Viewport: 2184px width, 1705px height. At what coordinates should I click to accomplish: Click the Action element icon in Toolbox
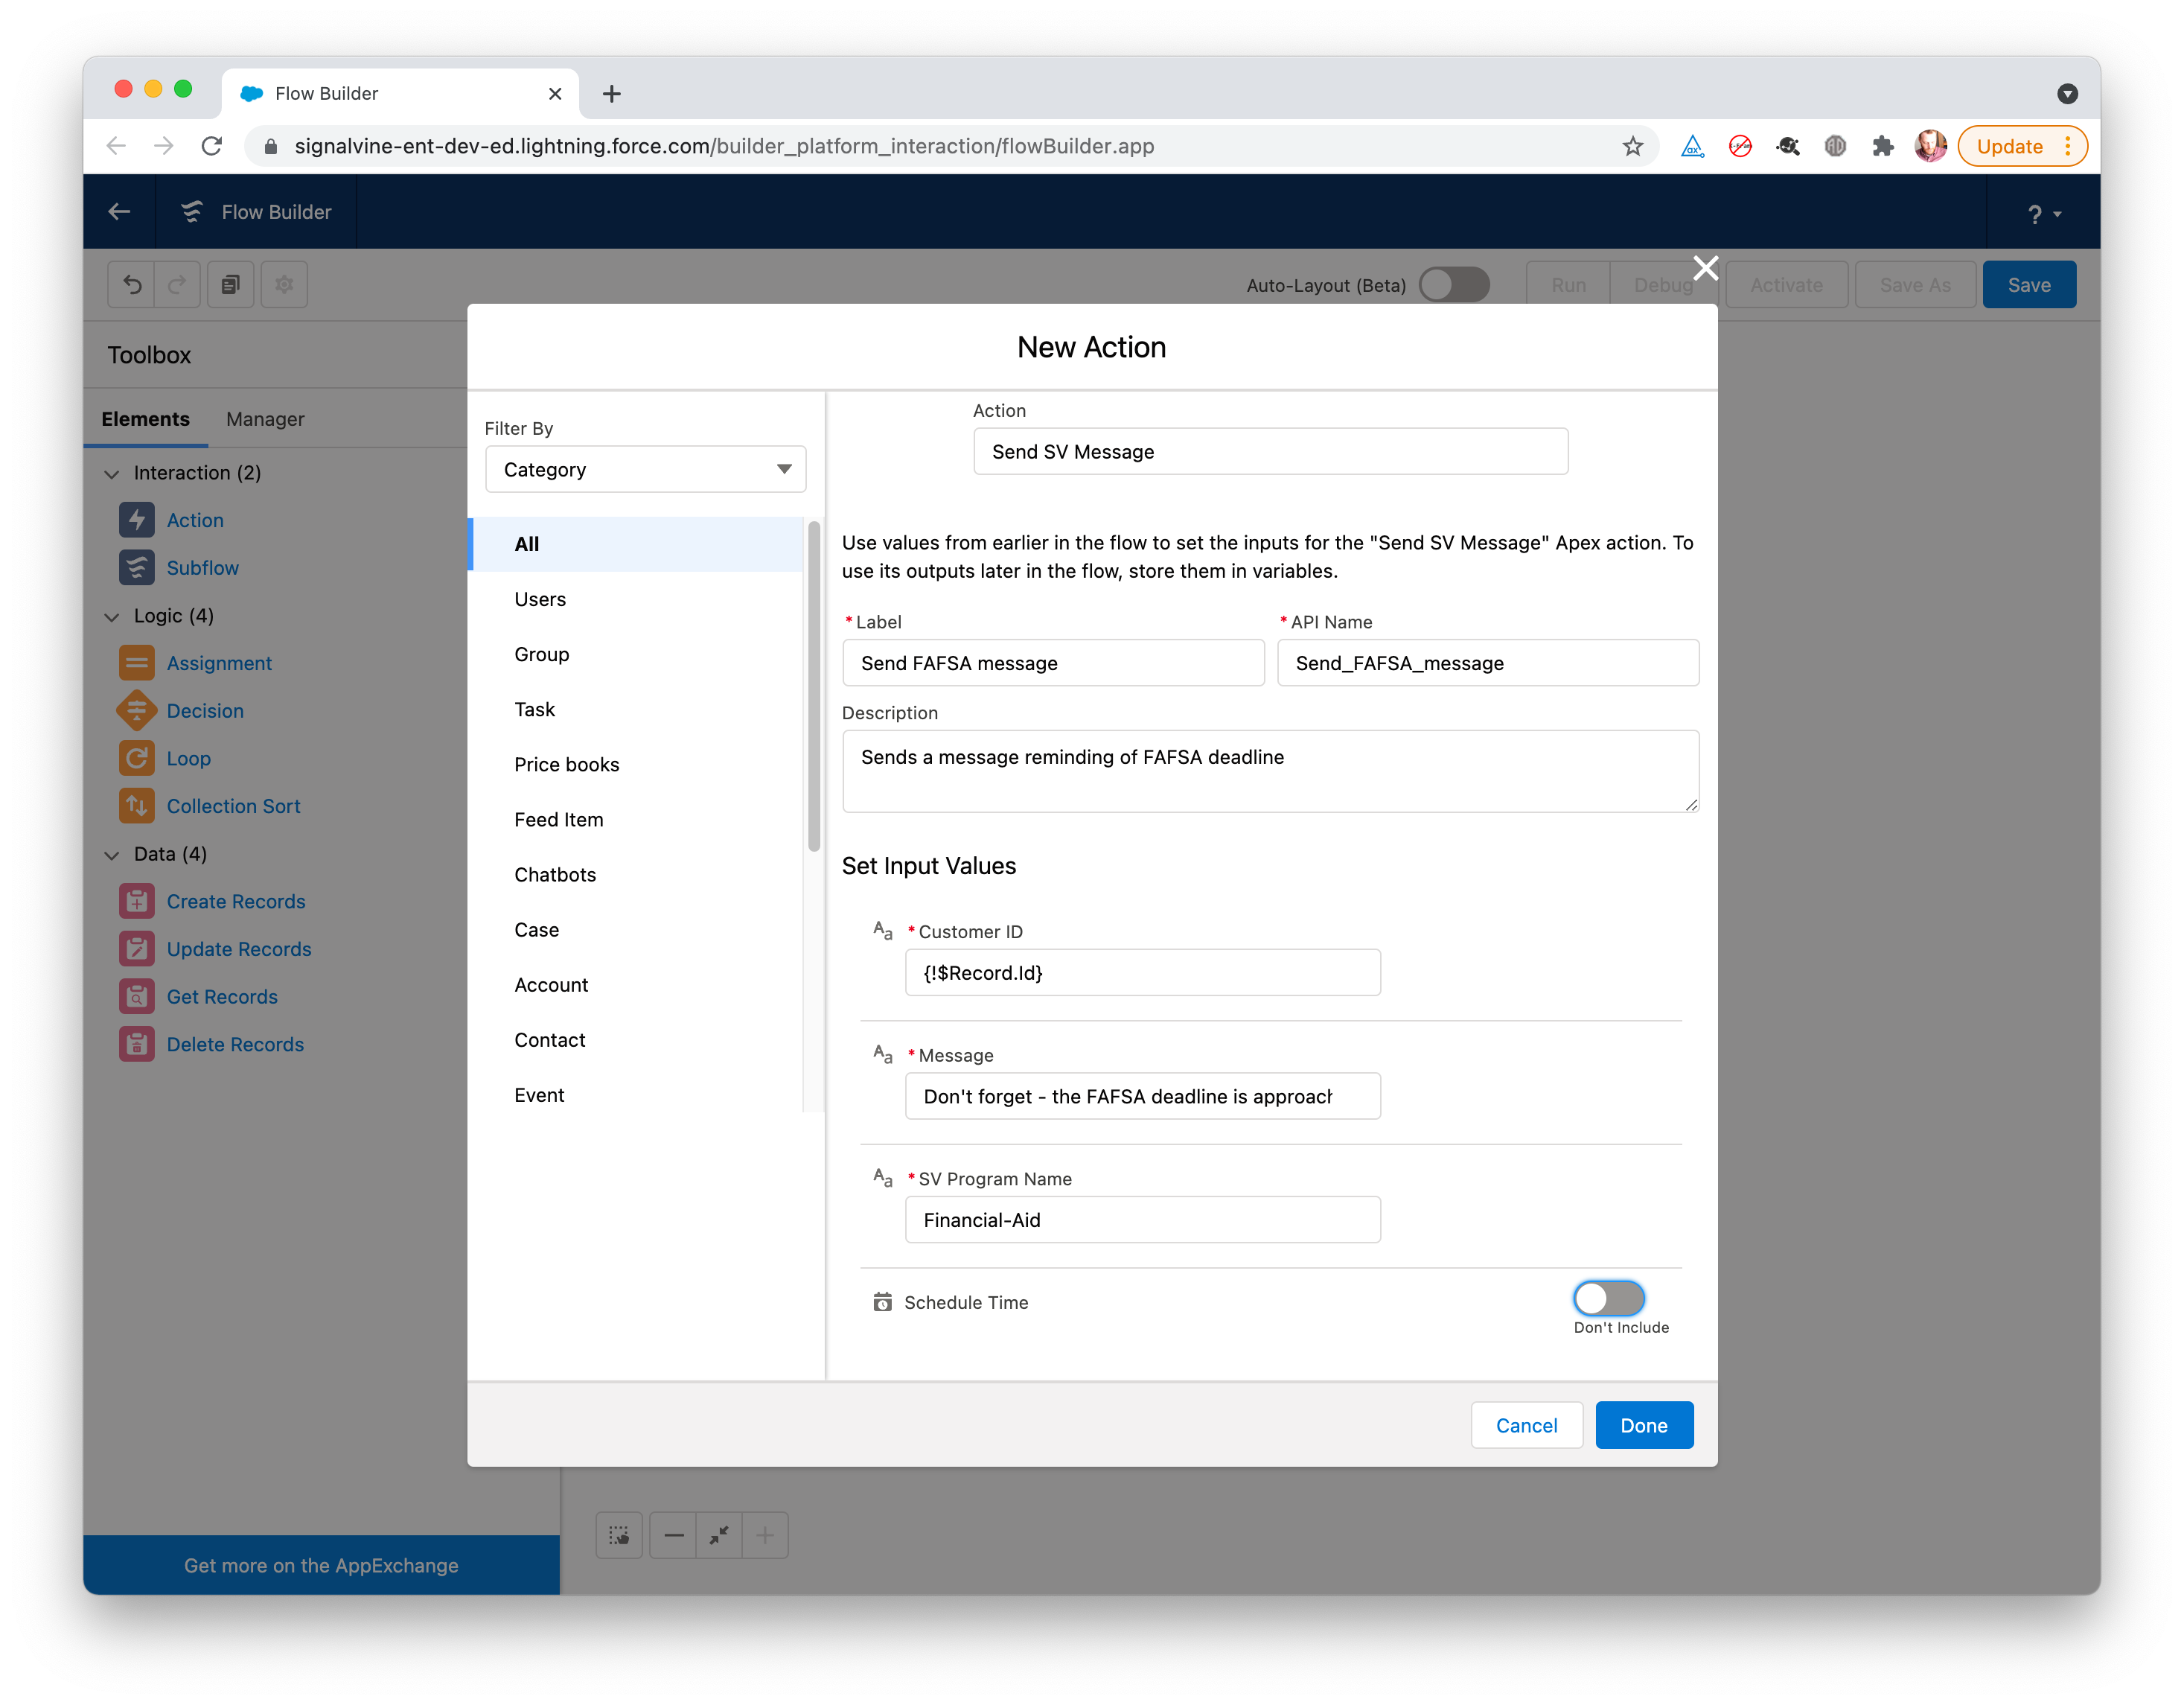pos(137,520)
